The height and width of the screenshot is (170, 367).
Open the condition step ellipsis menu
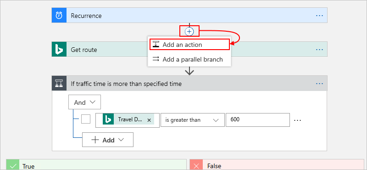point(319,84)
